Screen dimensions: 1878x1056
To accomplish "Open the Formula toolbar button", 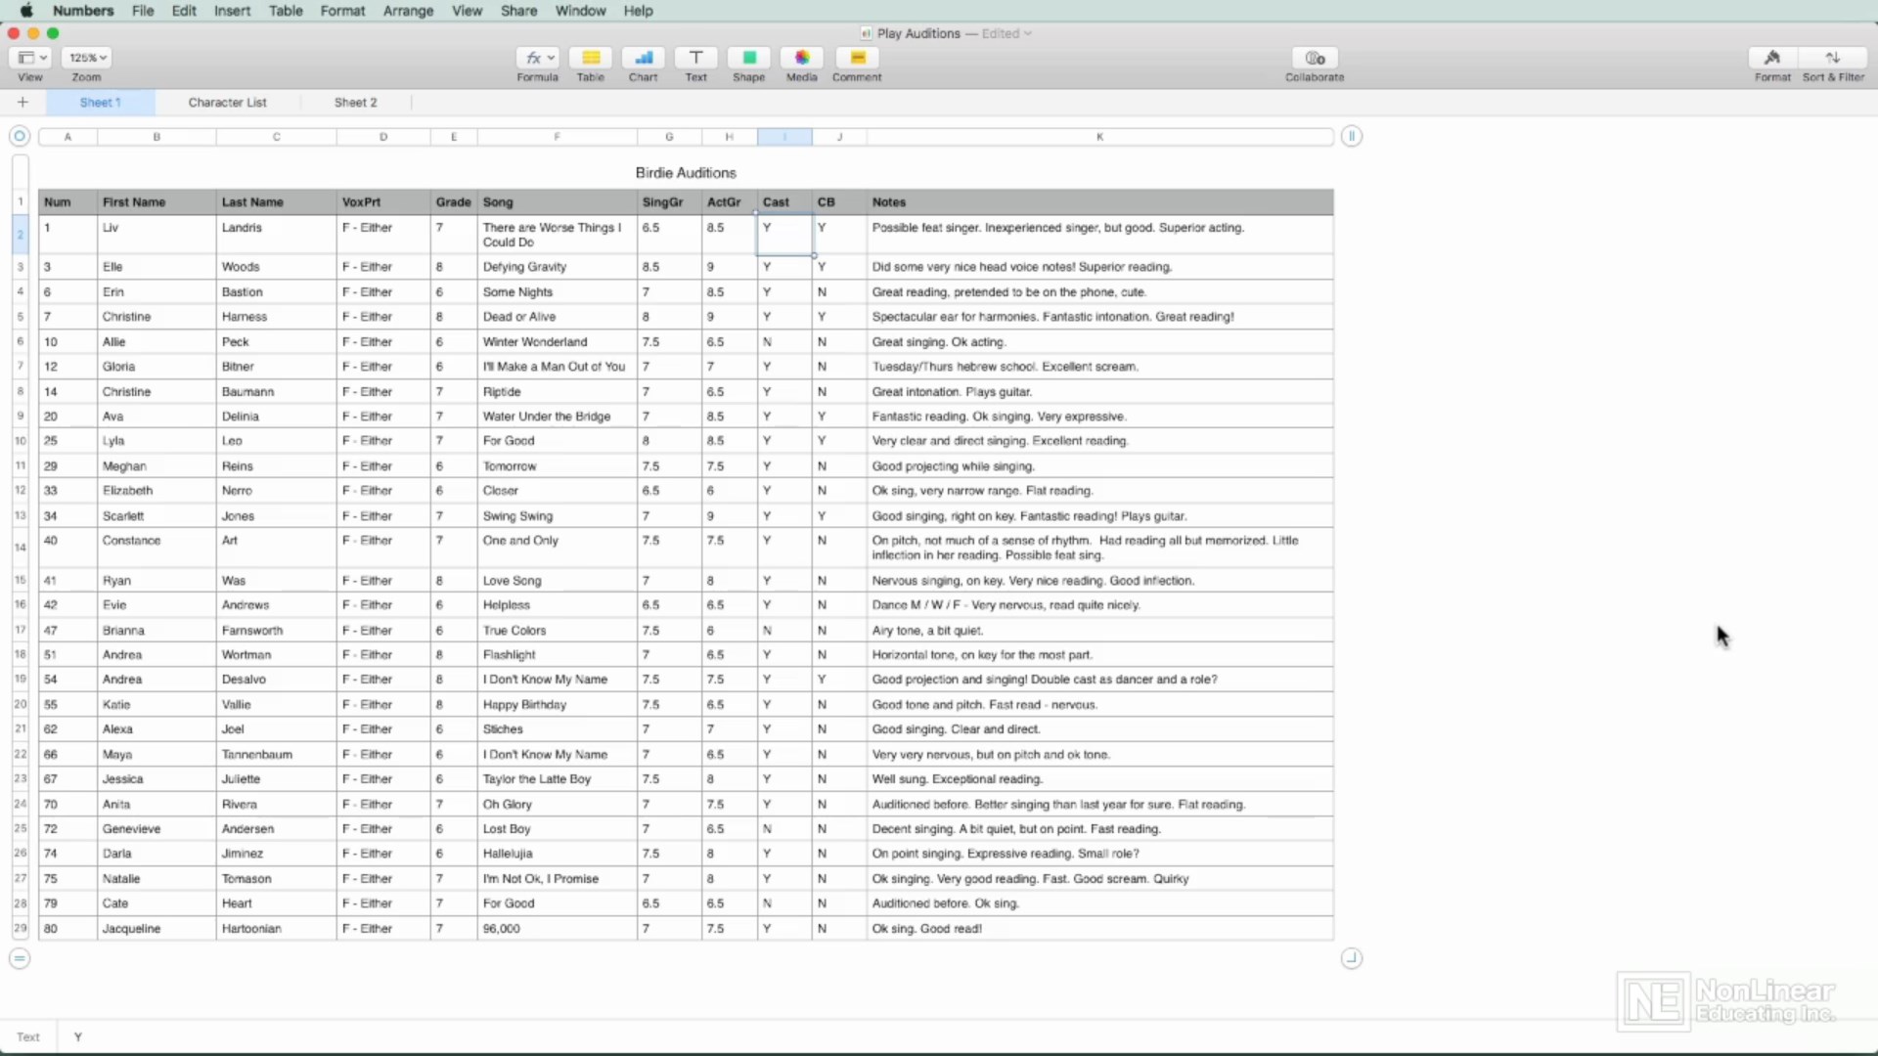I will (x=537, y=58).
